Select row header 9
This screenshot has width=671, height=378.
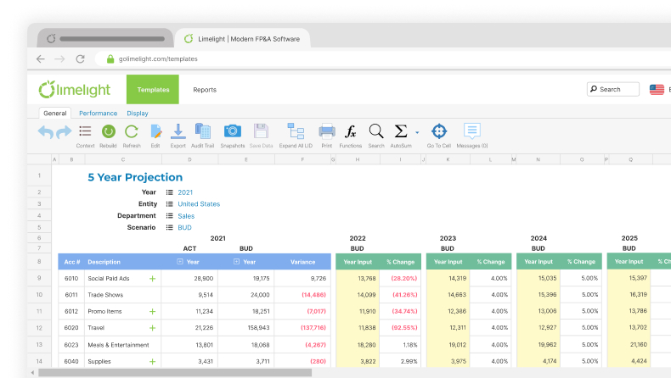pyautogui.click(x=39, y=278)
